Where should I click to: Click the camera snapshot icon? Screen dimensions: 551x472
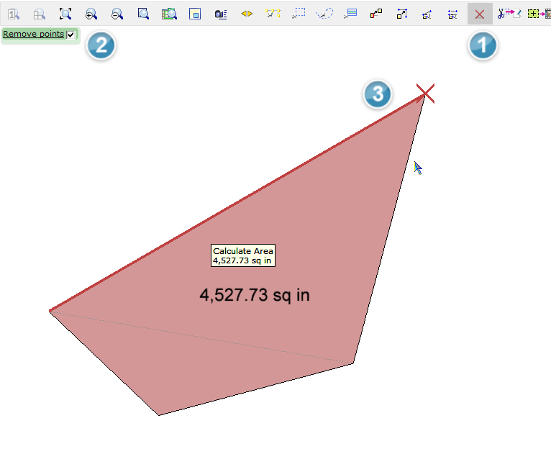[x=221, y=14]
